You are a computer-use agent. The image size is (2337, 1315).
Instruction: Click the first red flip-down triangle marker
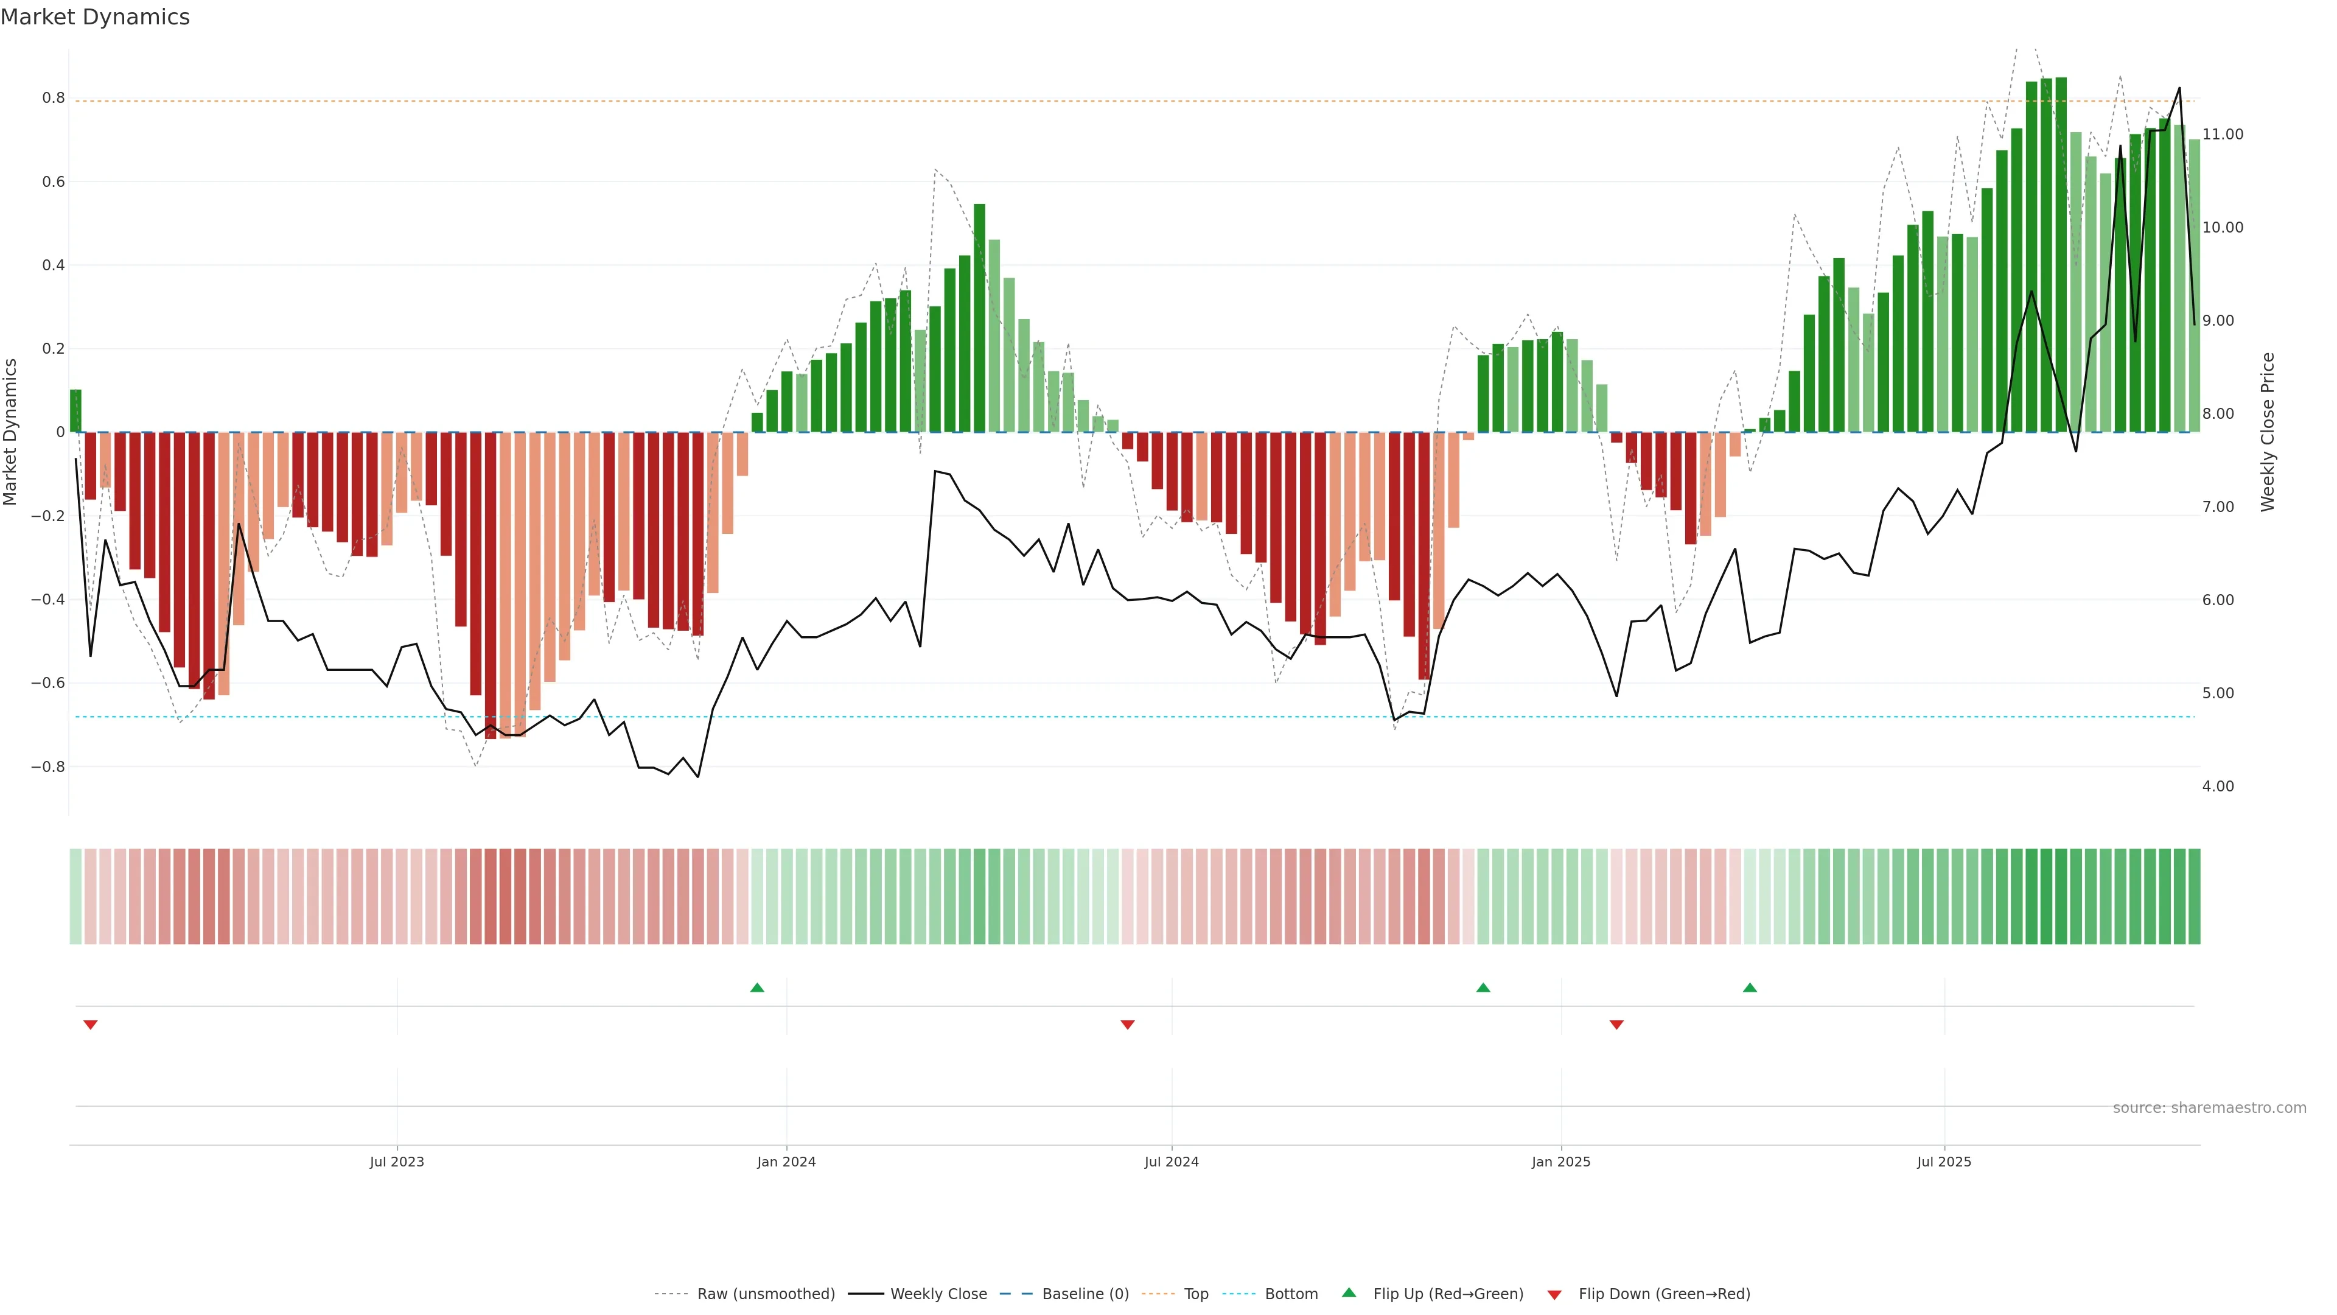[x=90, y=1025]
